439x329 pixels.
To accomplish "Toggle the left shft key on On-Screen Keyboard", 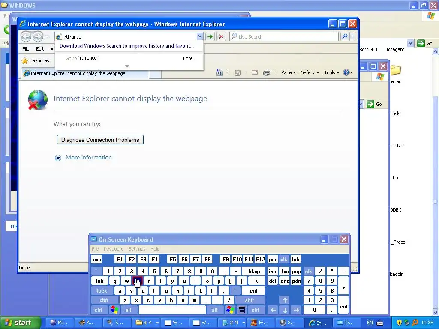I will tap(104, 300).
